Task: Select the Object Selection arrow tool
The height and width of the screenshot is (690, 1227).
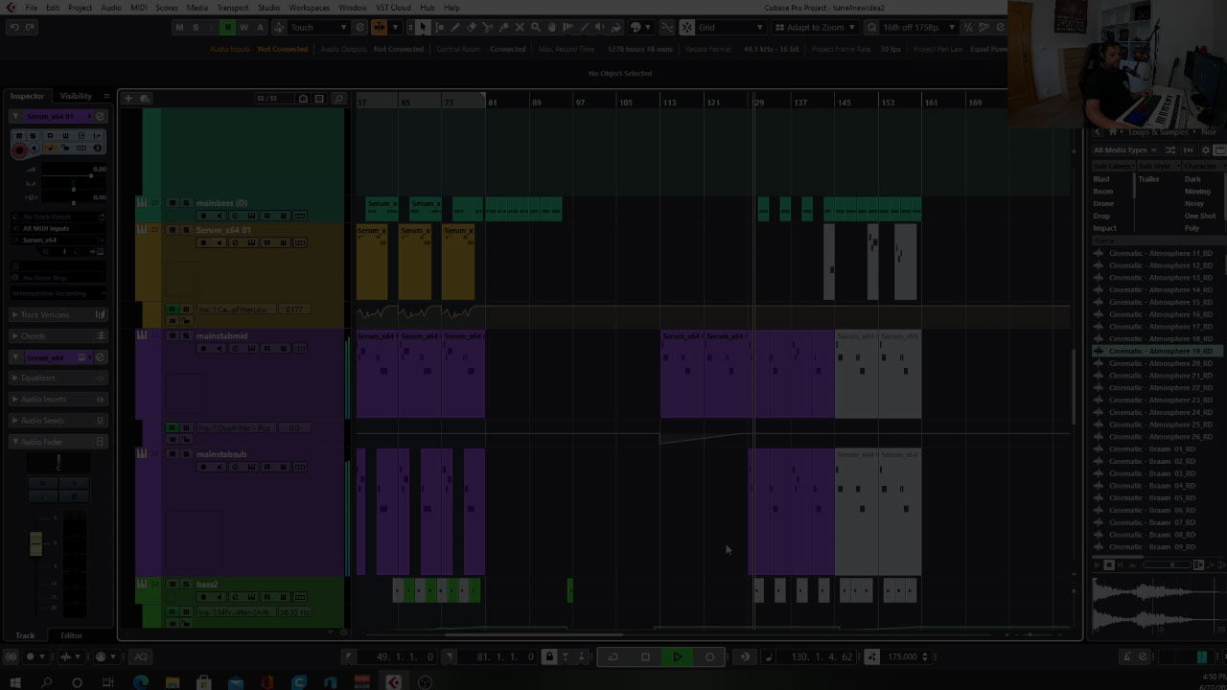Action: 423,27
